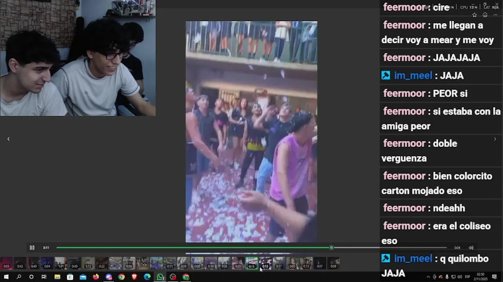The width and height of the screenshot is (503, 282).
Task: Click the microphone tray icon
Action: click(x=447, y=277)
